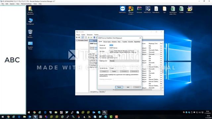Switch to Oturum Açma tab
Screen dimensions: 212x119
107,42
